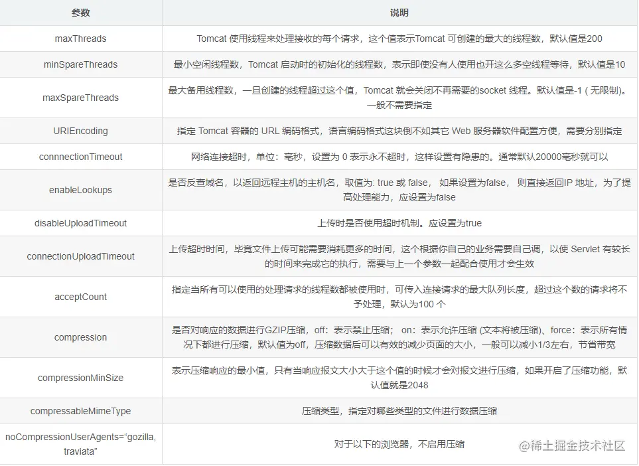The image size is (639, 466).
Task: Select the 参数 column header
Action: (81, 13)
